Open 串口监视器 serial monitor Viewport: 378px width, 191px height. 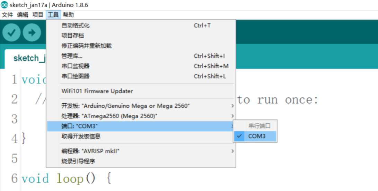(x=141, y=66)
